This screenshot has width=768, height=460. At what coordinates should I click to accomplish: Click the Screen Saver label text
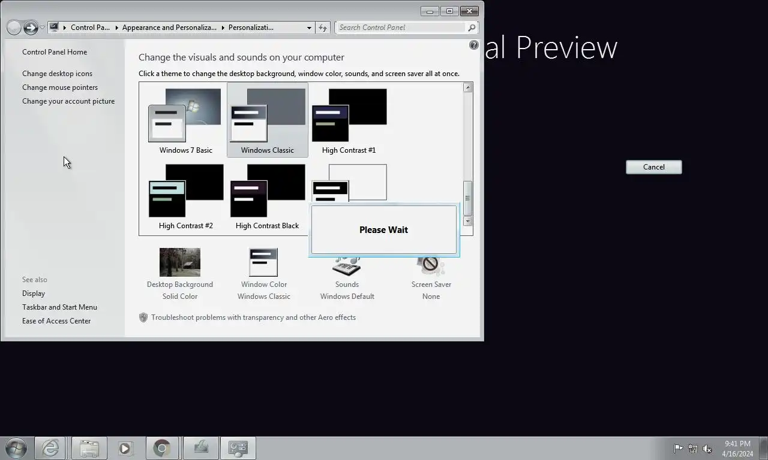point(431,285)
